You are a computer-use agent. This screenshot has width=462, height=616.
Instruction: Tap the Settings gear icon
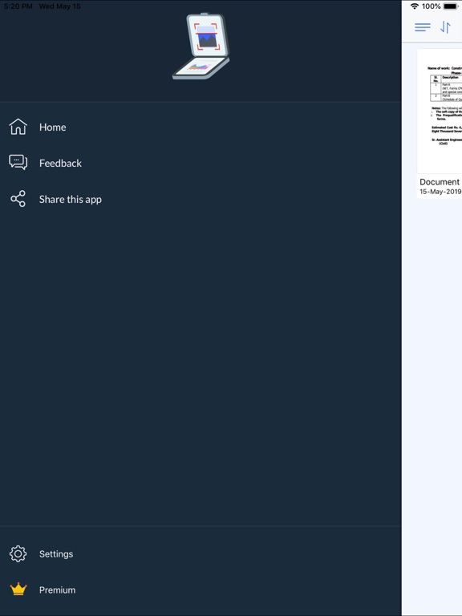pyautogui.click(x=18, y=554)
